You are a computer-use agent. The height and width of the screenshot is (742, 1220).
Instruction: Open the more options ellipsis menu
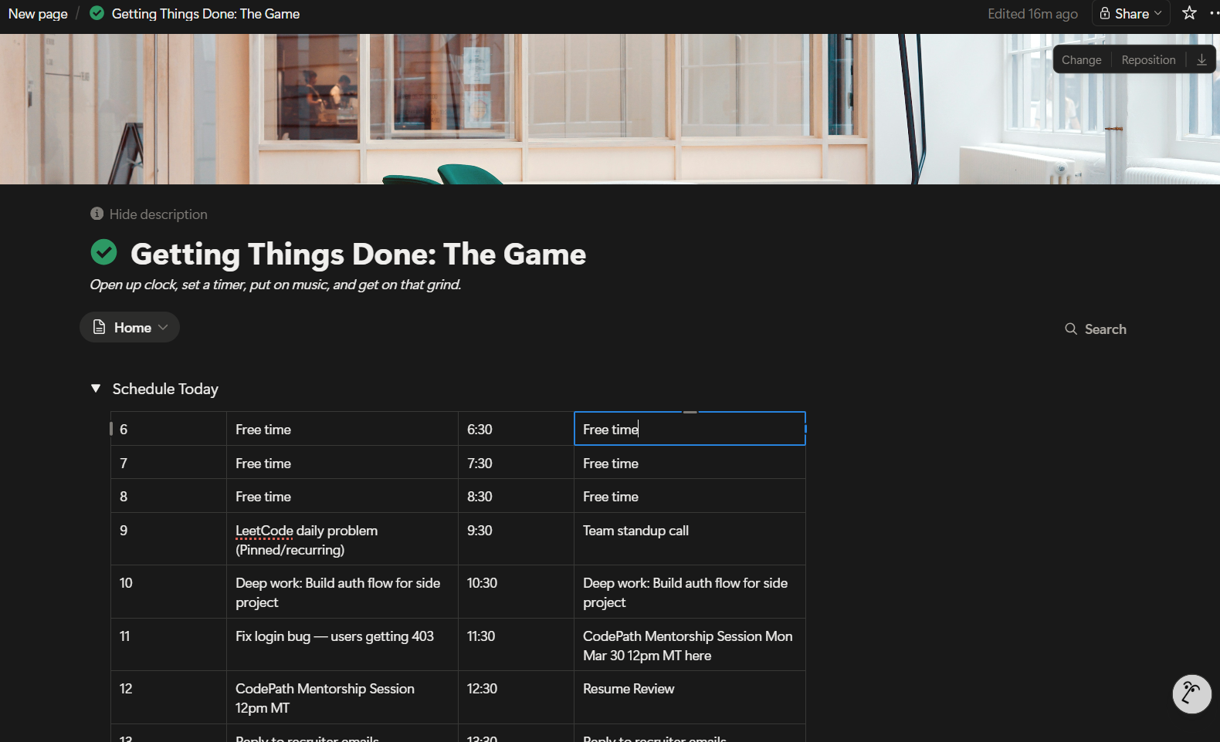pyautogui.click(x=1215, y=13)
